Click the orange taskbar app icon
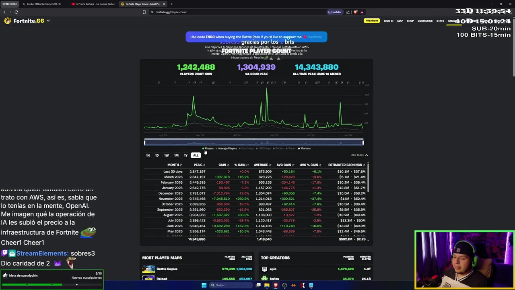Viewport: 515px width, 290px height. coord(293,285)
